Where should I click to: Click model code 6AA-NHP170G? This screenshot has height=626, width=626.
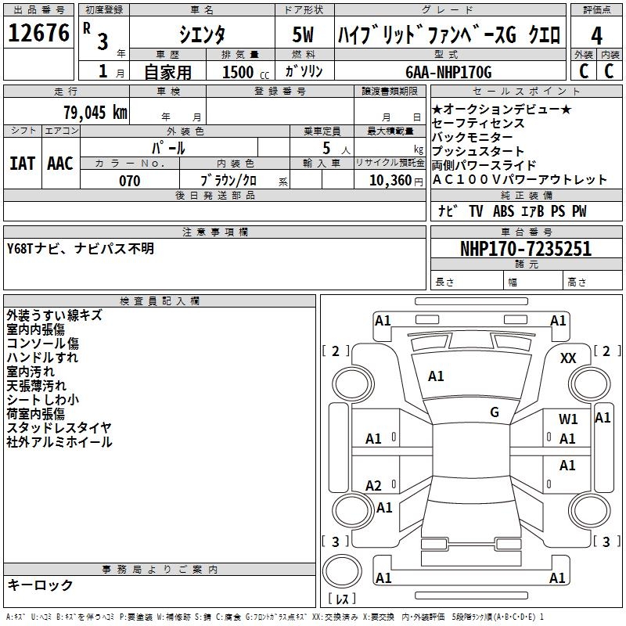pyautogui.click(x=448, y=72)
